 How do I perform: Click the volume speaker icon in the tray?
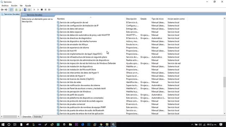pos(200,125)
